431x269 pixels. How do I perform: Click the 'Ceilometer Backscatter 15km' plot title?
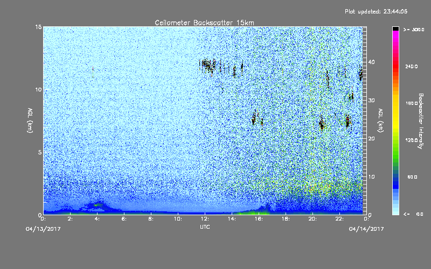204,23
